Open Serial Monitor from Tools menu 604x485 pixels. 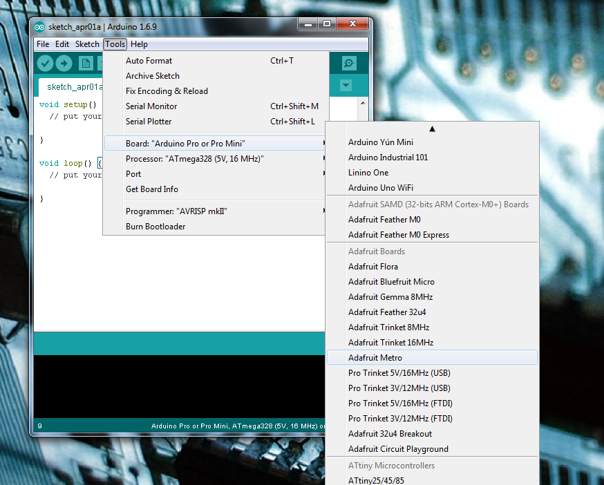216,106
